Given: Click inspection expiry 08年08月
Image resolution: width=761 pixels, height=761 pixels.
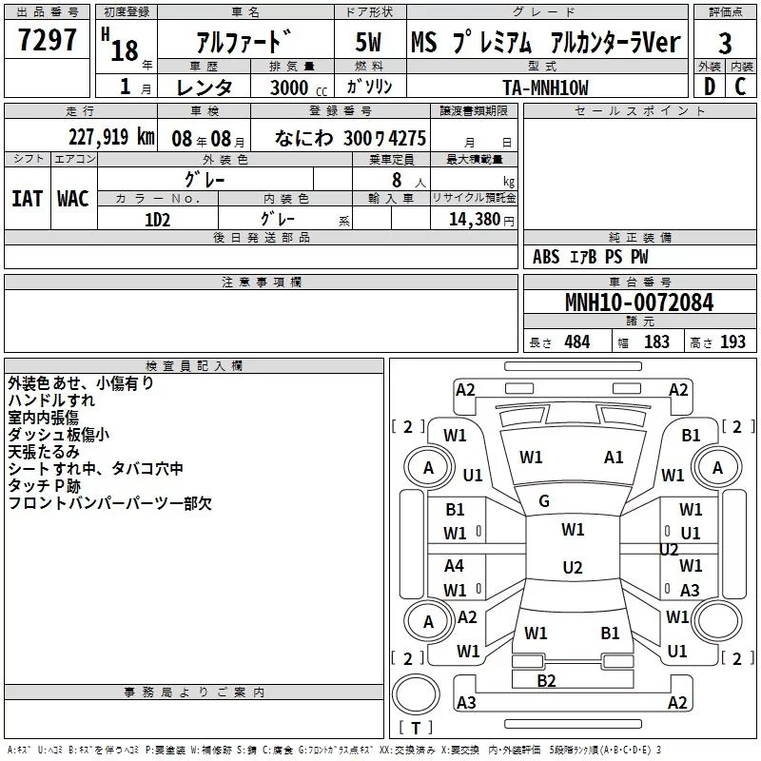Looking at the screenshot, I should (208, 139).
